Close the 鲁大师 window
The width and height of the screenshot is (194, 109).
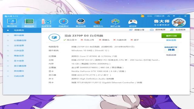point(185,16)
